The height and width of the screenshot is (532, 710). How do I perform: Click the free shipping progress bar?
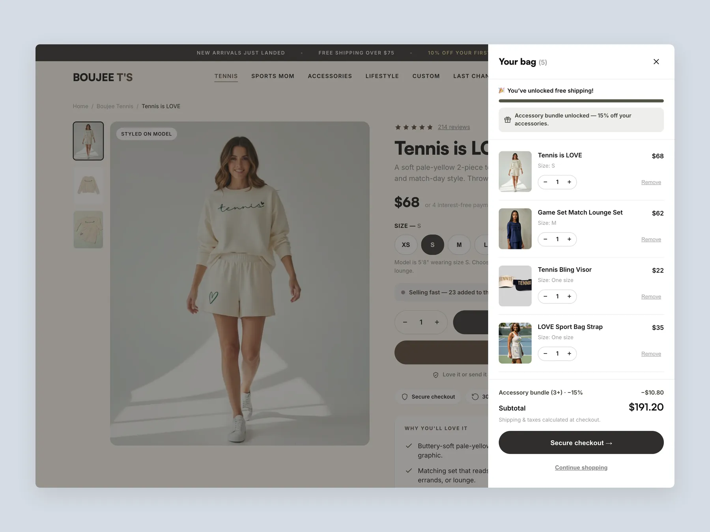pos(581,101)
